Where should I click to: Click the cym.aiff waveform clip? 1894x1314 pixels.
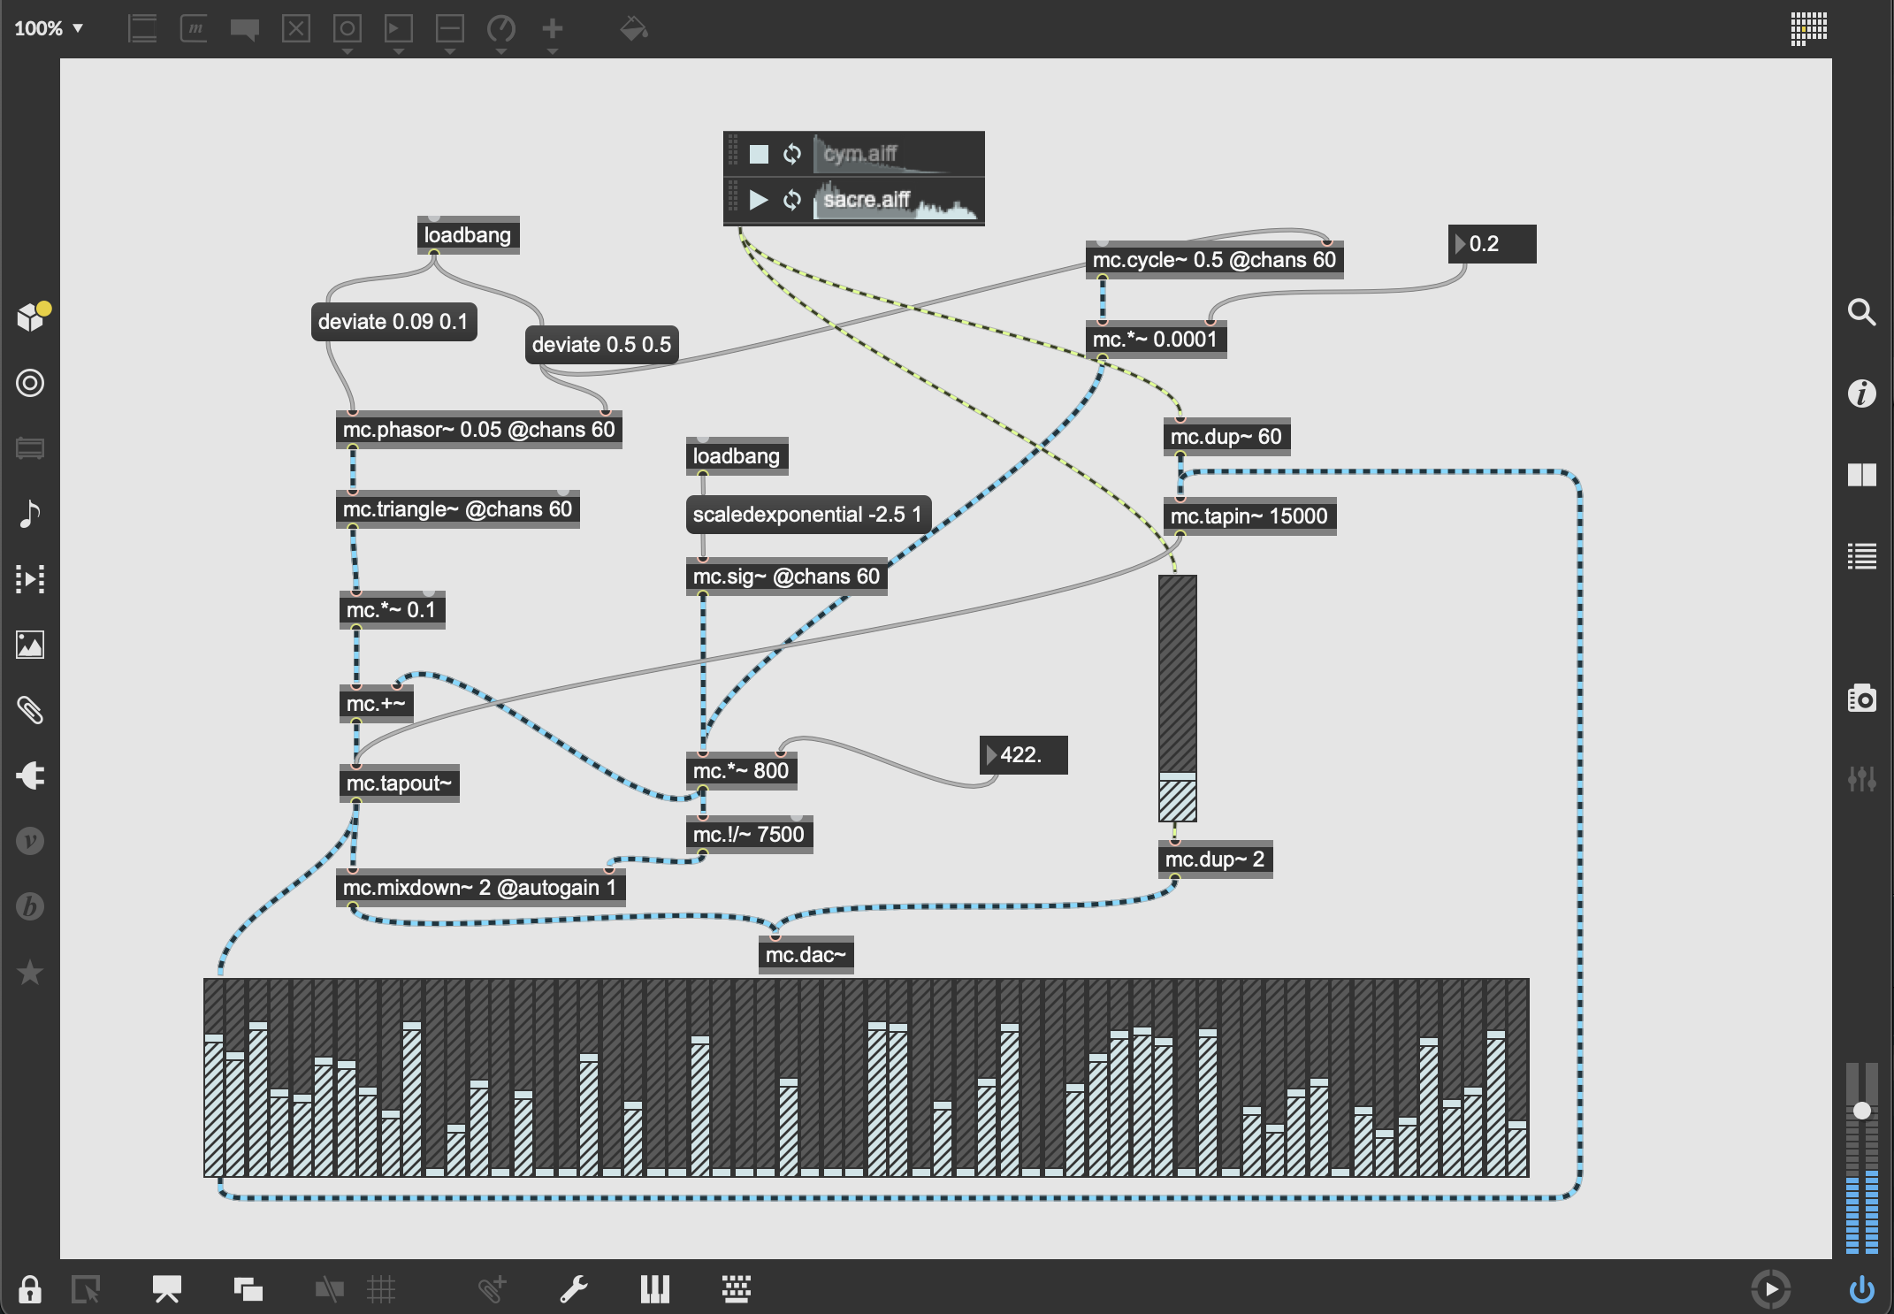pos(897,154)
